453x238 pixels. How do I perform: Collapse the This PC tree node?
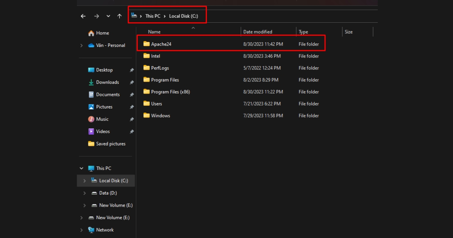click(82, 168)
